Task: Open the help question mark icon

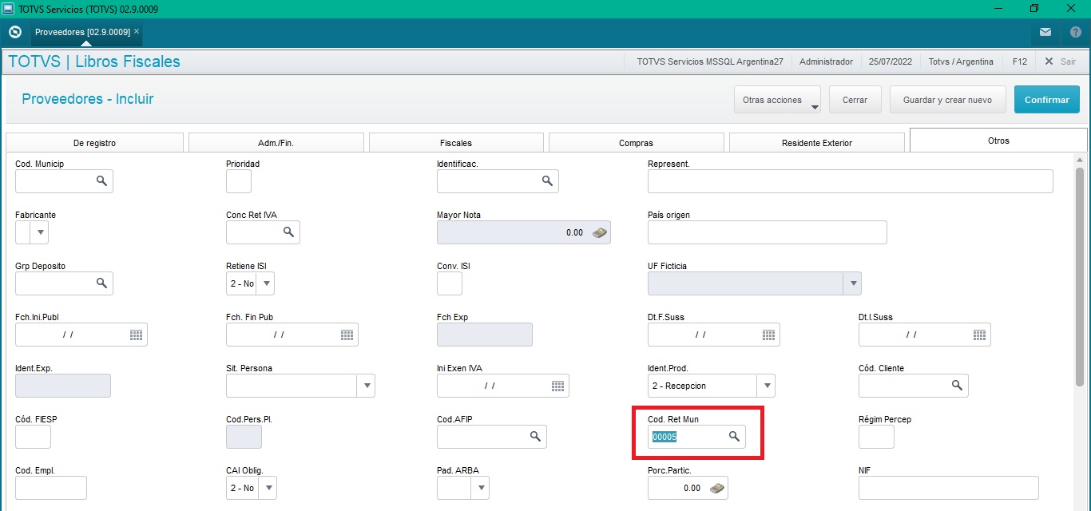Action: coord(1075,32)
